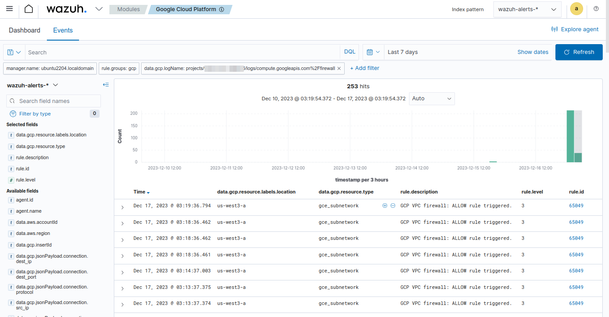Focus the Search query field
The height and width of the screenshot is (317, 609).
point(183,52)
